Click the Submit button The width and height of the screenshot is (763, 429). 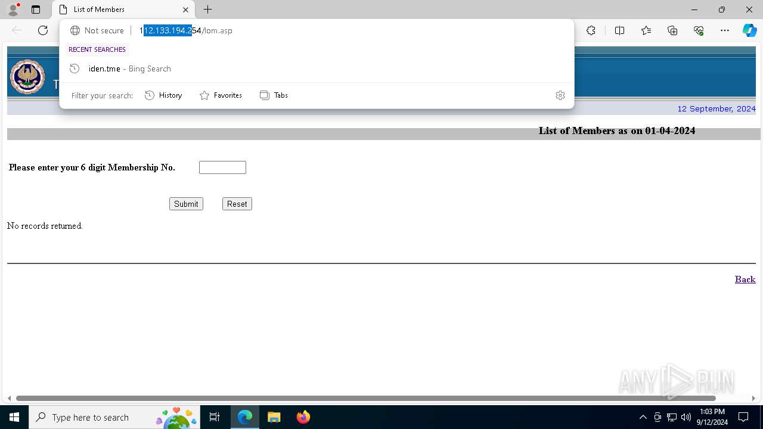click(x=186, y=204)
